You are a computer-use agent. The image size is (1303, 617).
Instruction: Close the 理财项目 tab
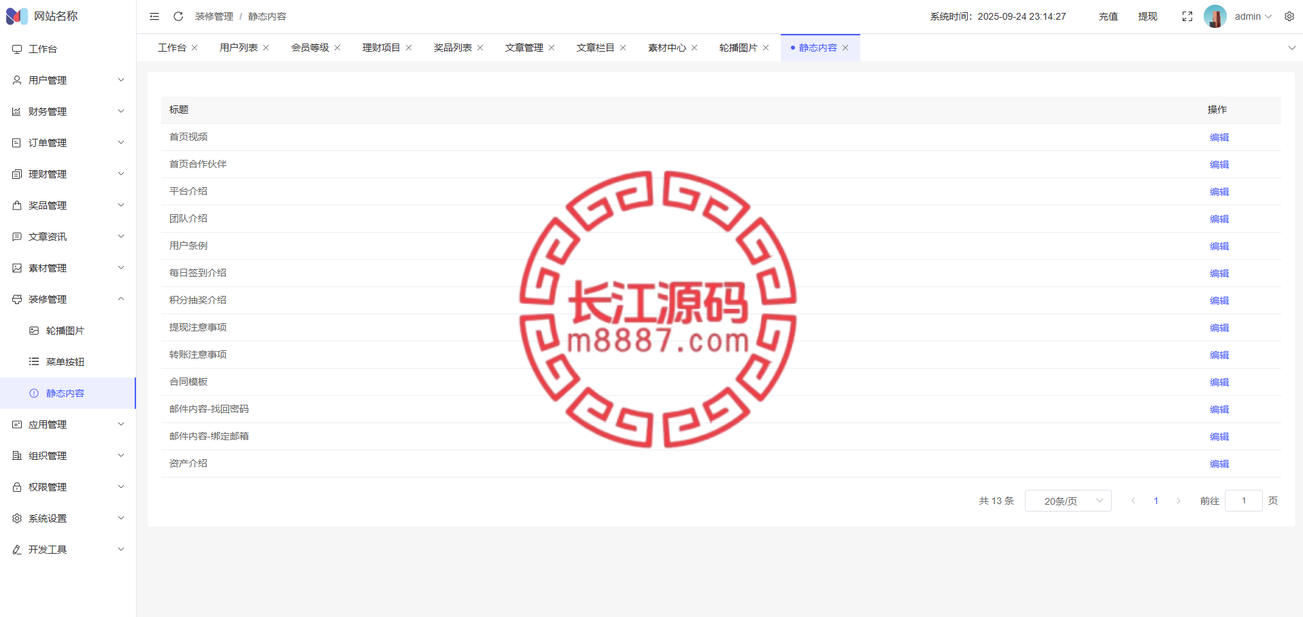[x=409, y=48]
